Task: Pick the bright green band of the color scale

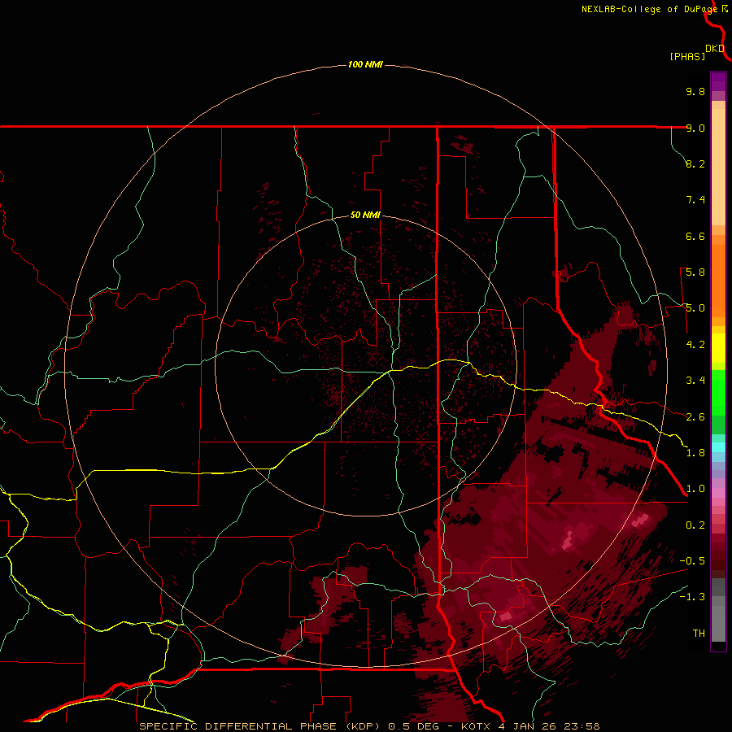Action: point(718,393)
